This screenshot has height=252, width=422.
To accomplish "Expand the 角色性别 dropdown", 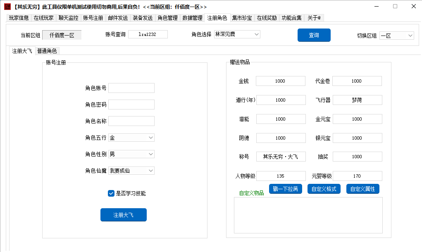I will click(x=131, y=154).
